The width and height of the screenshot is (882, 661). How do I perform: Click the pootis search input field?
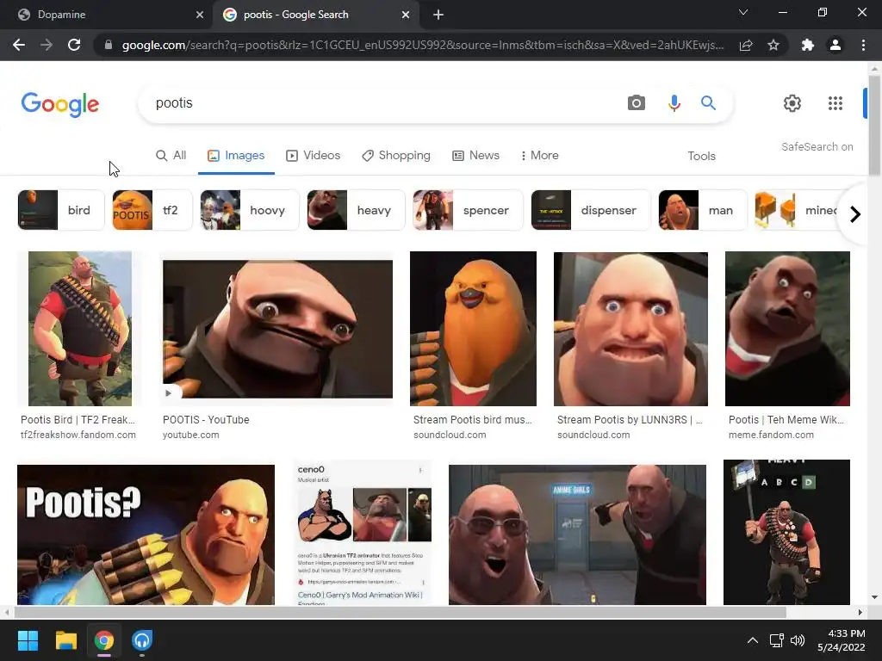click(382, 103)
